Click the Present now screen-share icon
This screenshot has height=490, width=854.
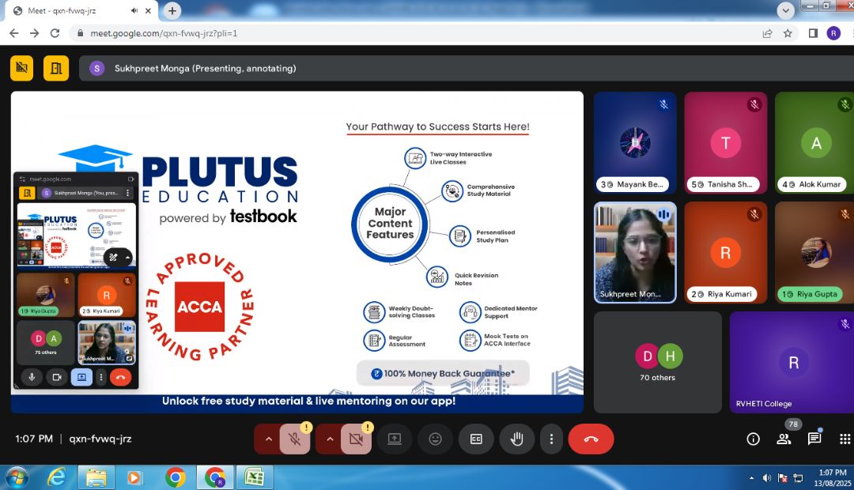pos(394,439)
